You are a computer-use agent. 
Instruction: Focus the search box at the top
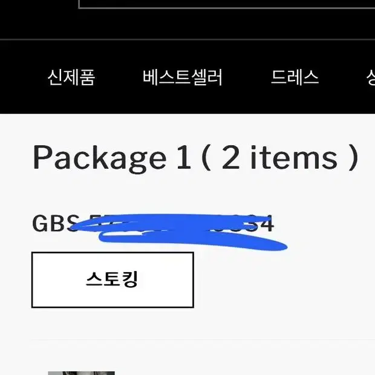tap(227, 4)
